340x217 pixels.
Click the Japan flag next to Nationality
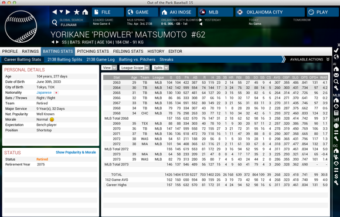coord(56,93)
